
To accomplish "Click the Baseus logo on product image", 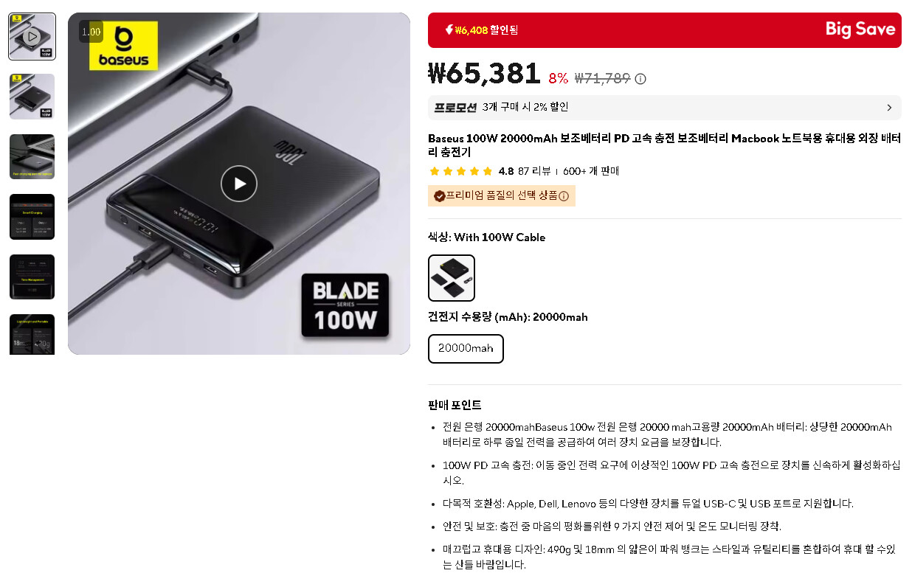I will pyautogui.click(x=123, y=46).
